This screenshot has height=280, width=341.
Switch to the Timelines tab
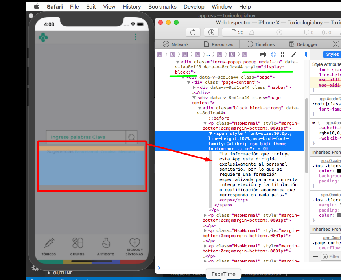click(x=260, y=44)
